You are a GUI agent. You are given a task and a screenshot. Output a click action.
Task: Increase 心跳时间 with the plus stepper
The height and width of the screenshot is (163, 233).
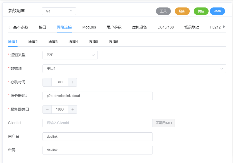tap(72, 82)
